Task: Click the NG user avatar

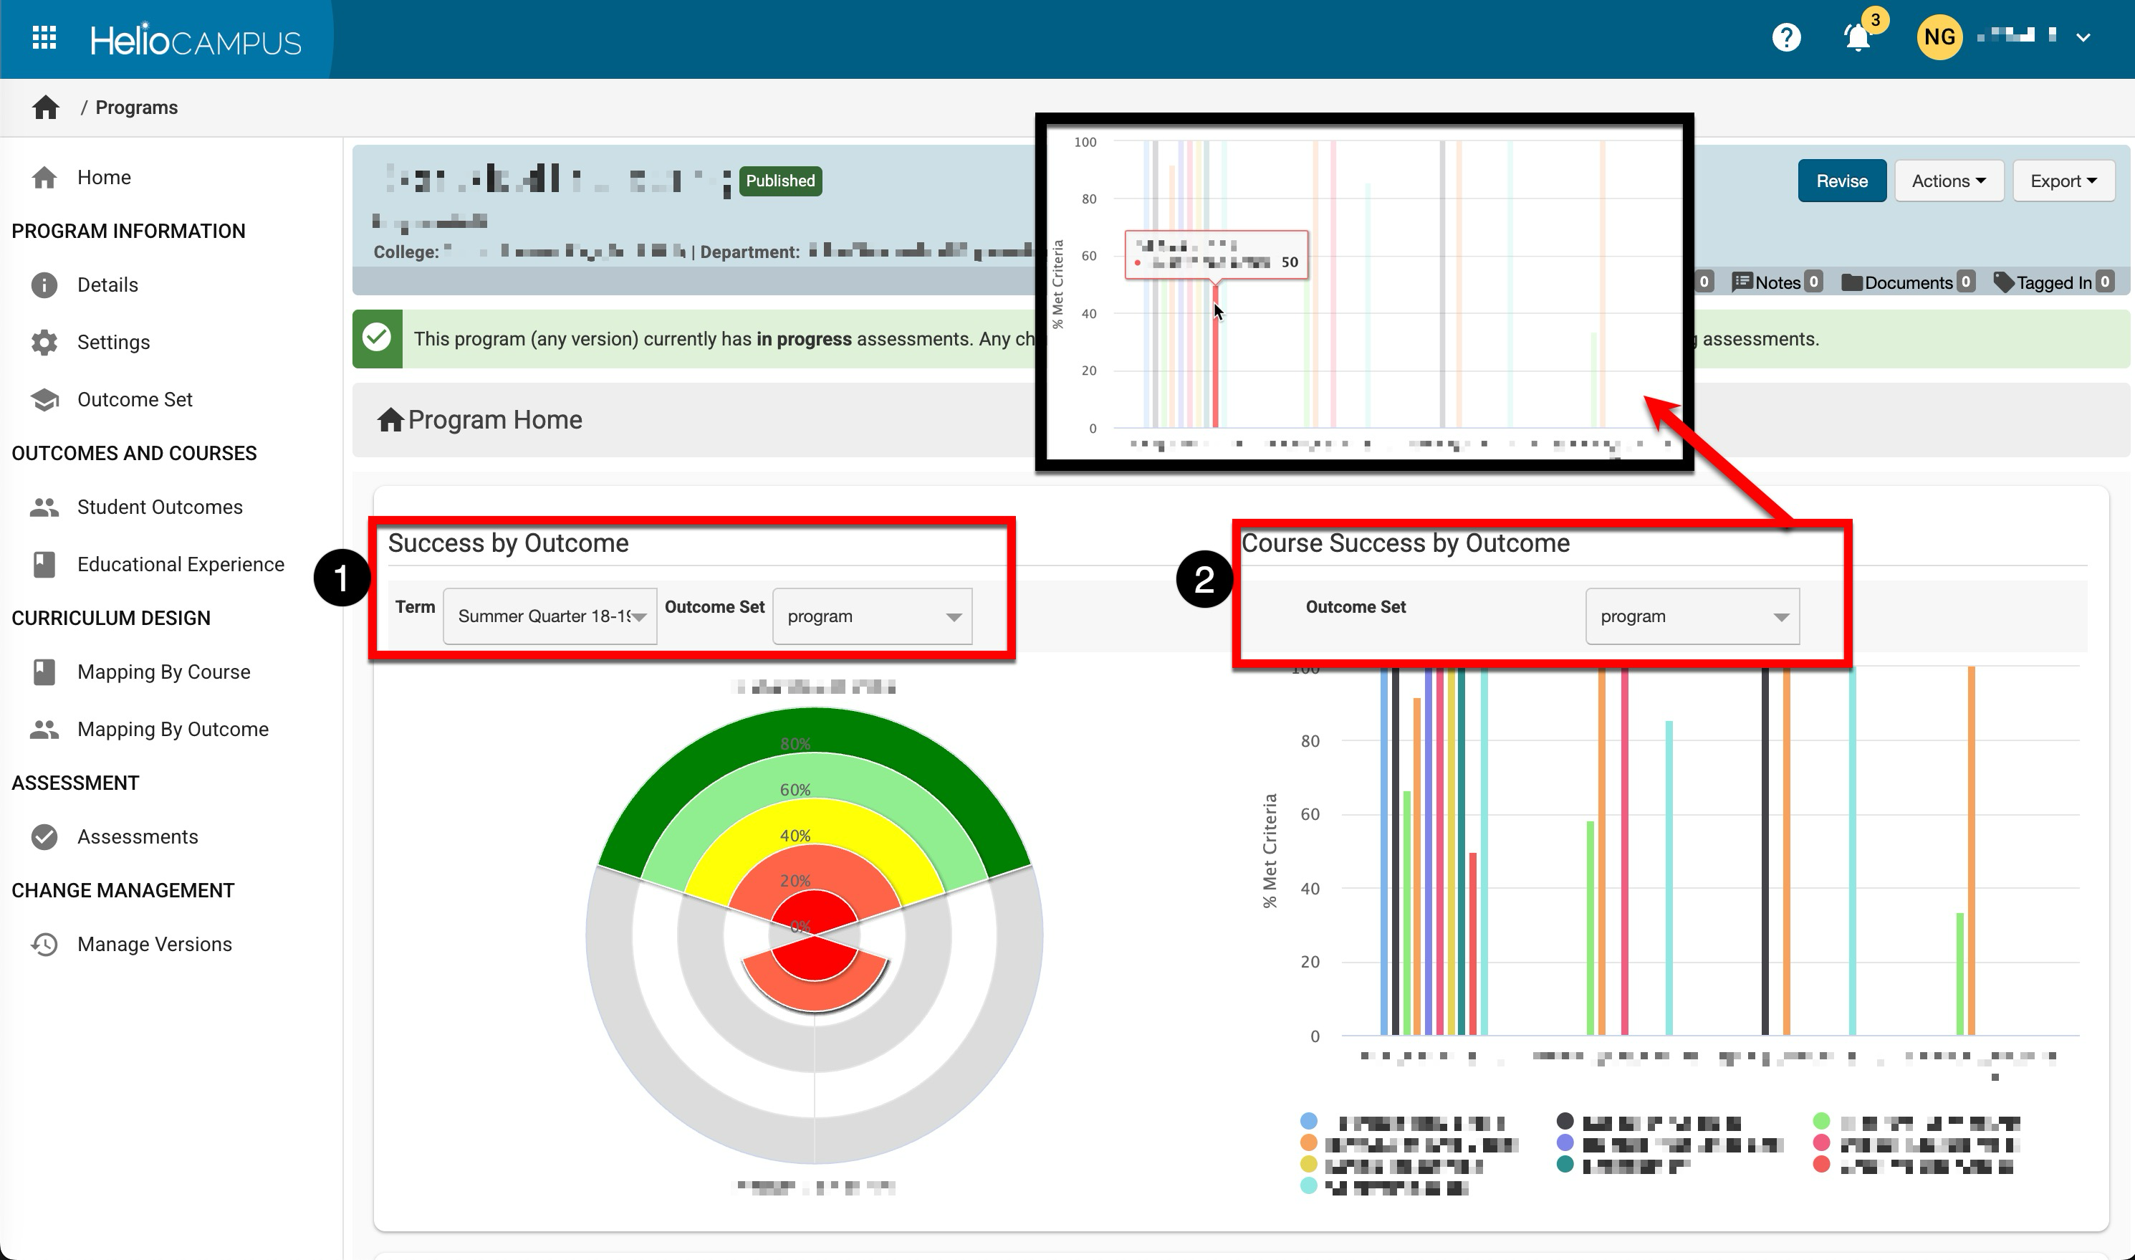Action: click(x=1939, y=37)
